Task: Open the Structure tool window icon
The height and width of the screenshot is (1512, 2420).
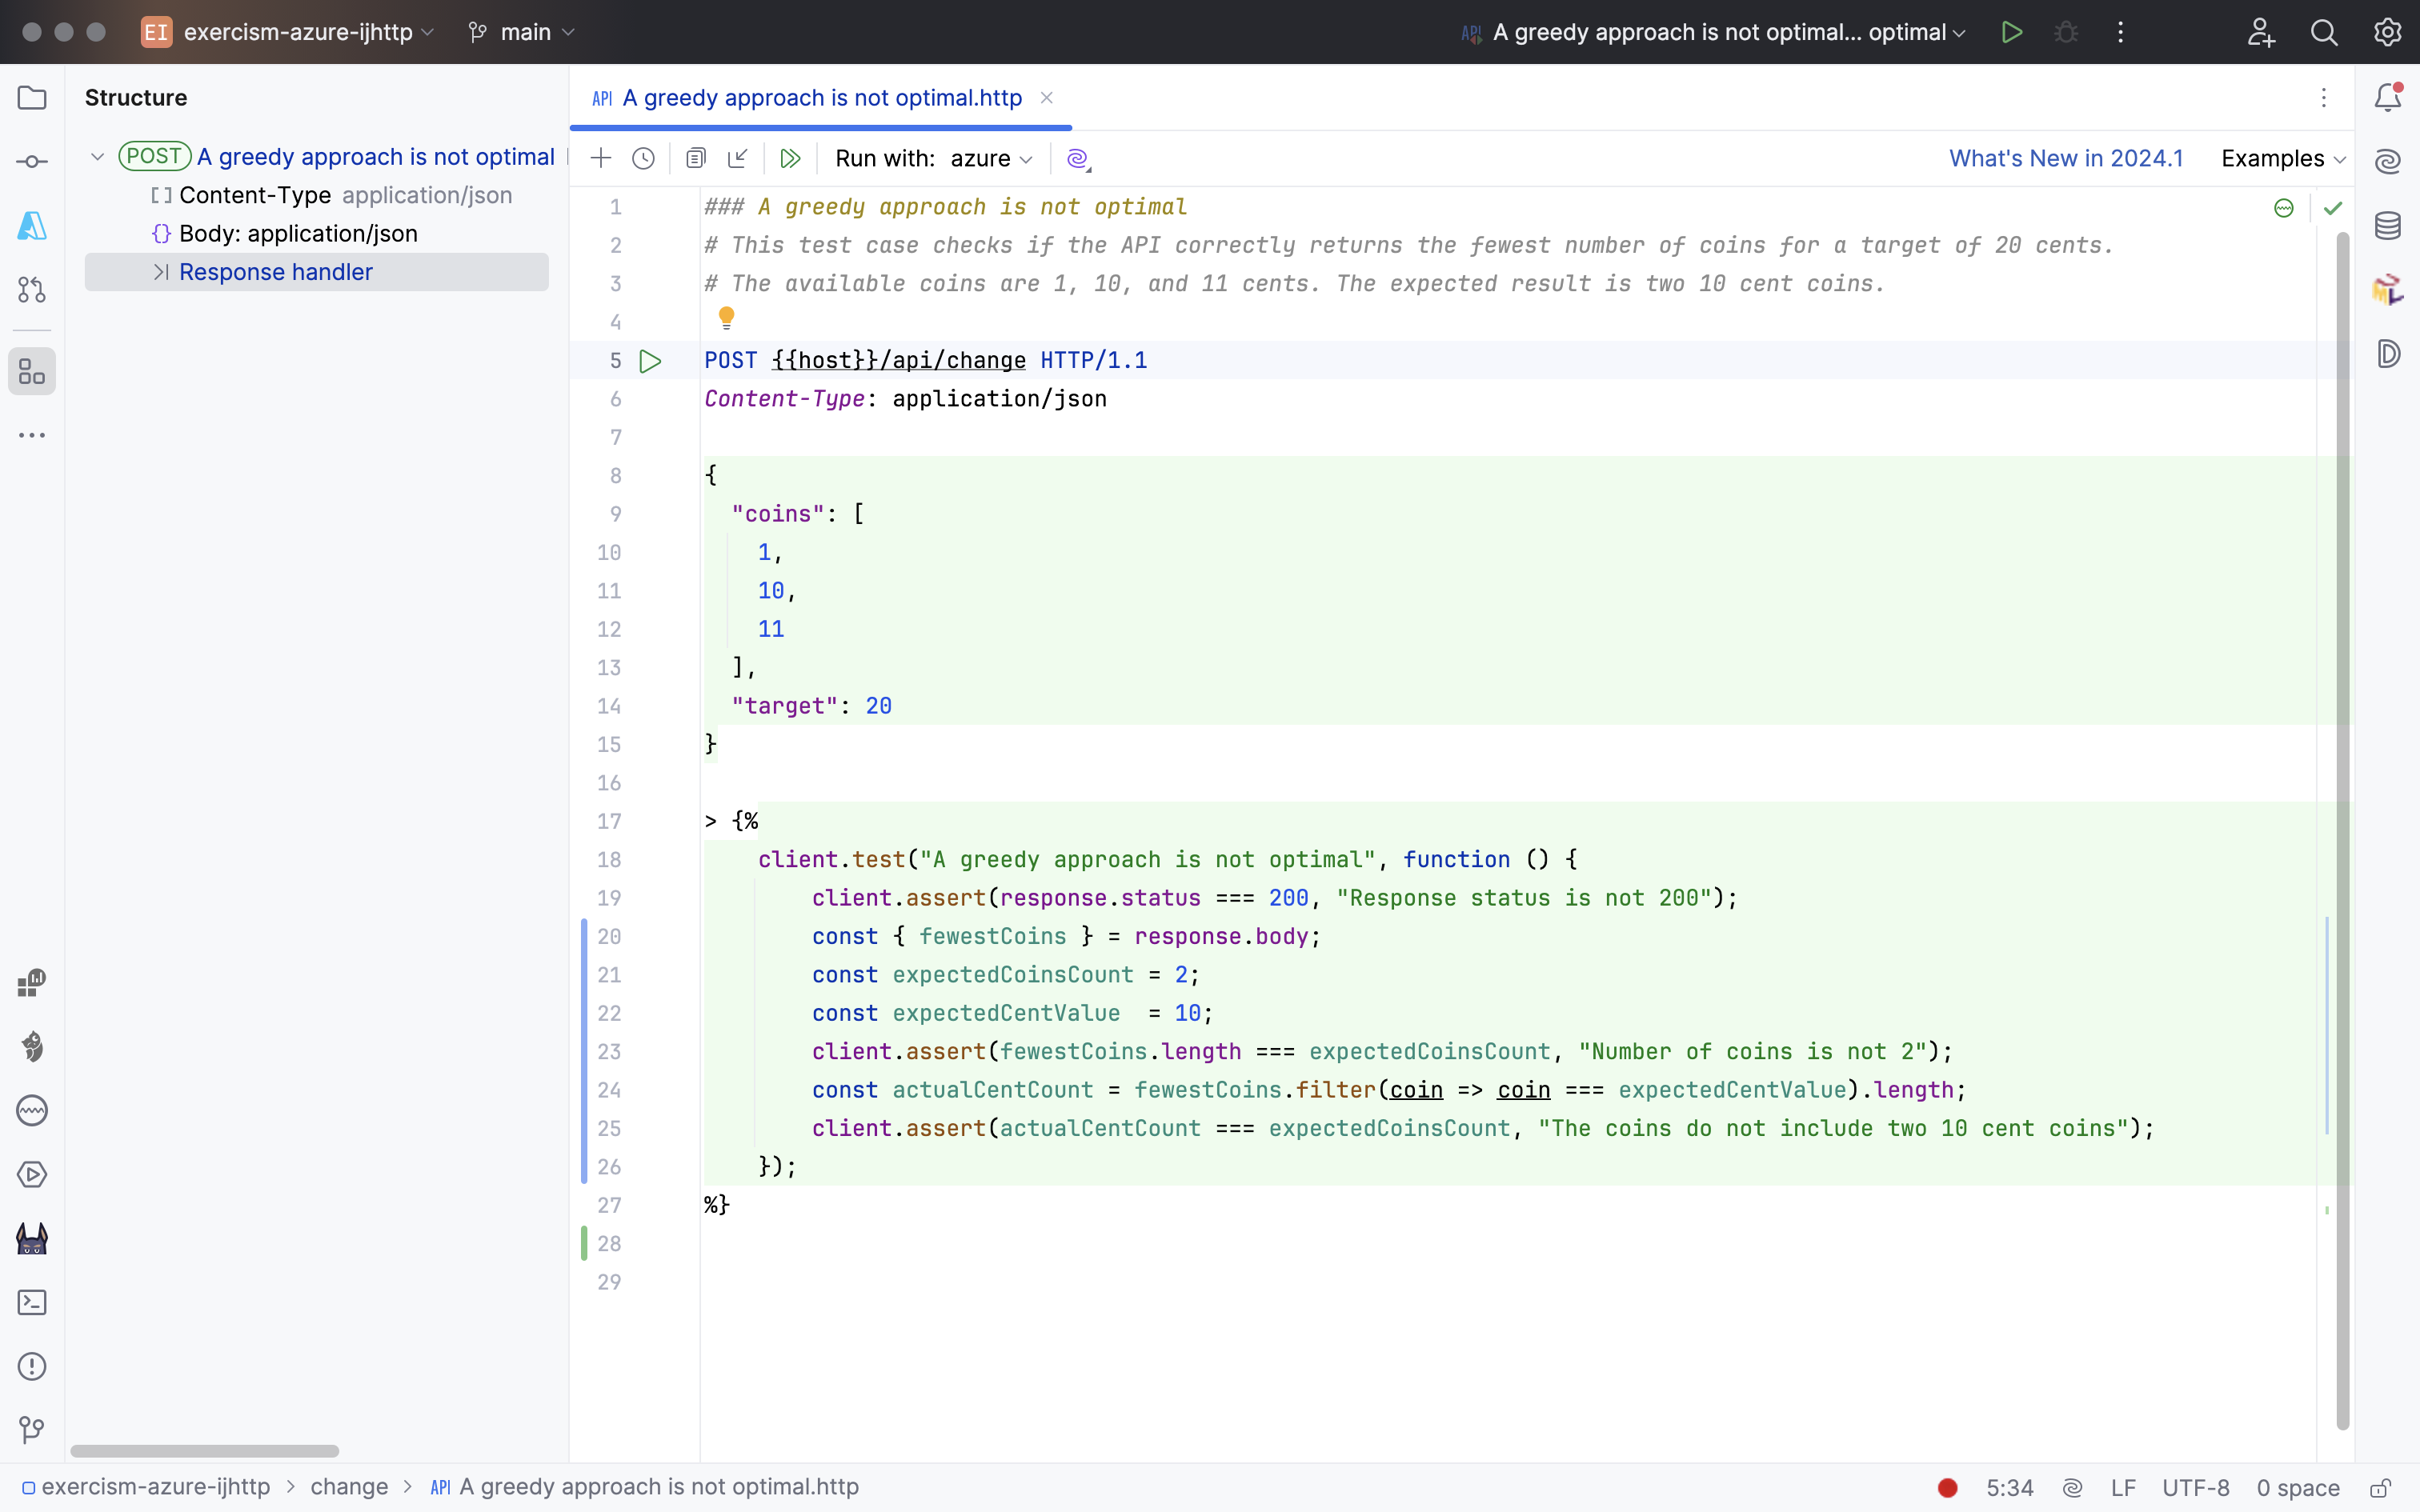Action: pos(32,372)
